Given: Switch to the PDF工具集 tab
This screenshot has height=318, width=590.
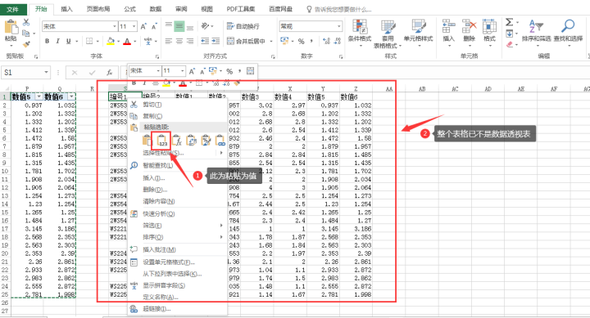Looking at the screenshot, I should (241, 9).
